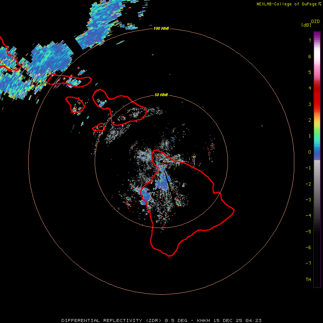Screen dimensions: 323x323
Task: Select the -2 dB tick label
Action: tap(308, 184)
